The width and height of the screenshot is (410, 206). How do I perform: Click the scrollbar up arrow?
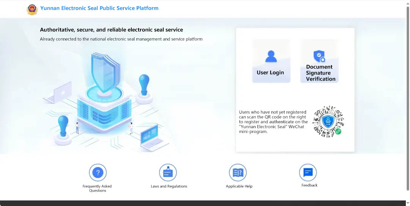(407, 2)
